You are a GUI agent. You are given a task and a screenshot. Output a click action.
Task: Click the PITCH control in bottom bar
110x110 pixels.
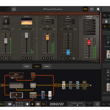[89, 104]
